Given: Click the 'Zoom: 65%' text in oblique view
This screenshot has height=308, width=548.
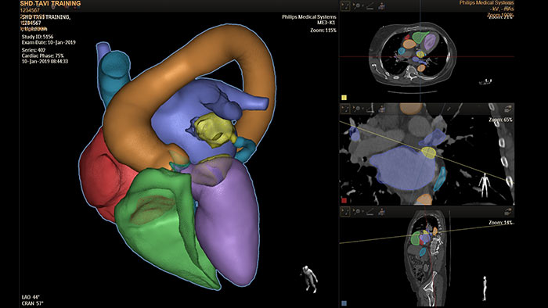Looking at the screenshot, I should (500, 120).
